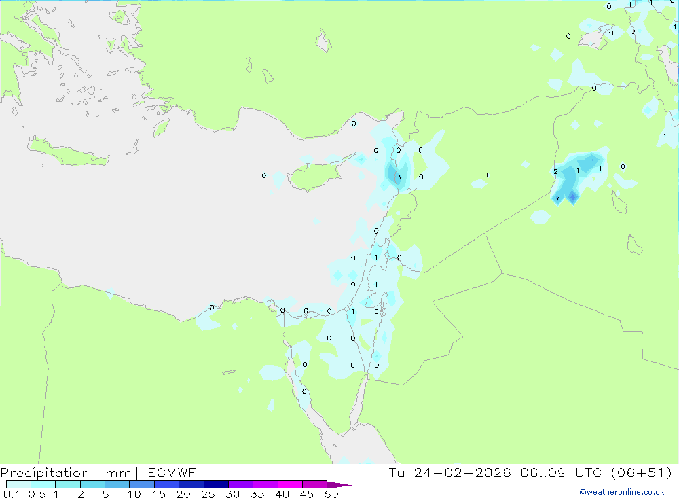Click the 'Precipitation [mm]' title text

coord(69,473)
